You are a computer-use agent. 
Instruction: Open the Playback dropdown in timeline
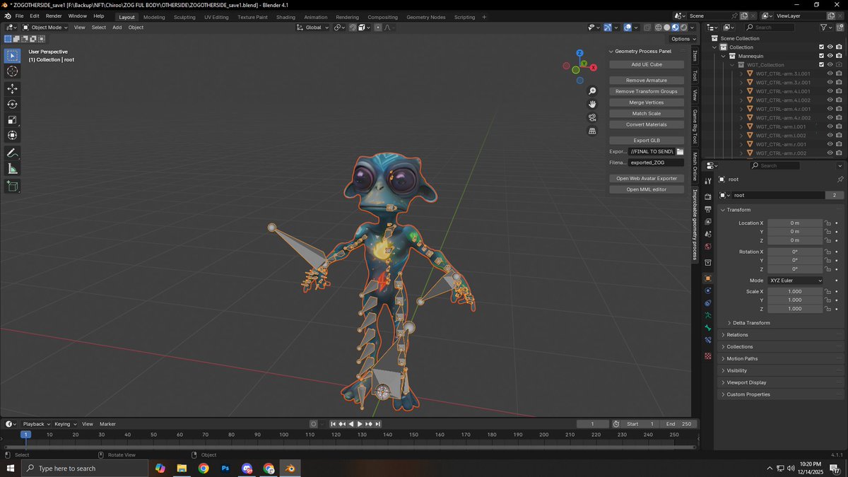coord(36,424)
